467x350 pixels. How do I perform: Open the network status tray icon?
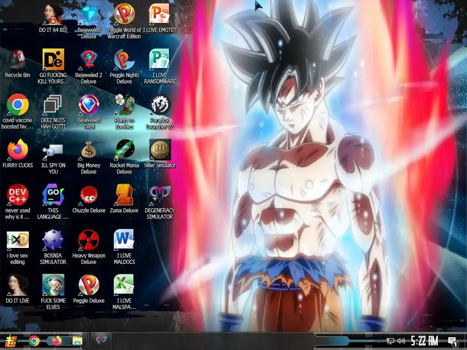(x=390, y=341)
